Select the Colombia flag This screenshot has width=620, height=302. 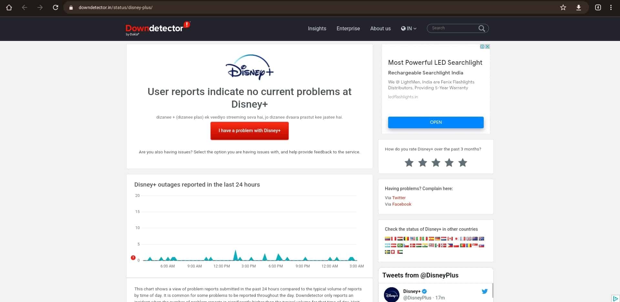pyautogui.click(x=387, y=239)
